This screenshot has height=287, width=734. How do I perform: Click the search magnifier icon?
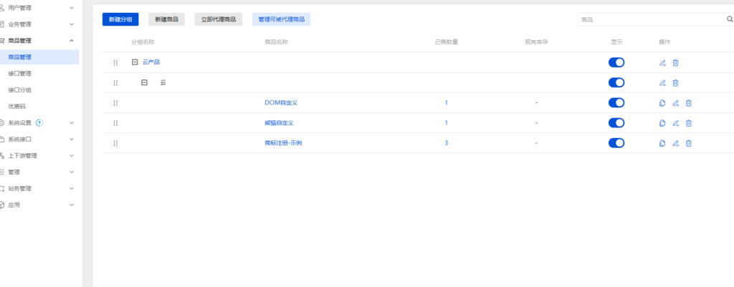[729, 19]
